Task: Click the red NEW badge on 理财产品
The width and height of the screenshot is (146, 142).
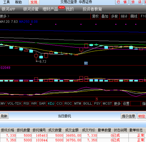Action: (x=61, y=7)
